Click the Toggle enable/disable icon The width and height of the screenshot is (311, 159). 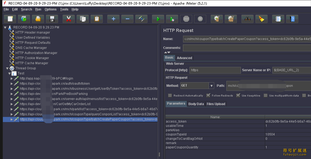[142, 19]
